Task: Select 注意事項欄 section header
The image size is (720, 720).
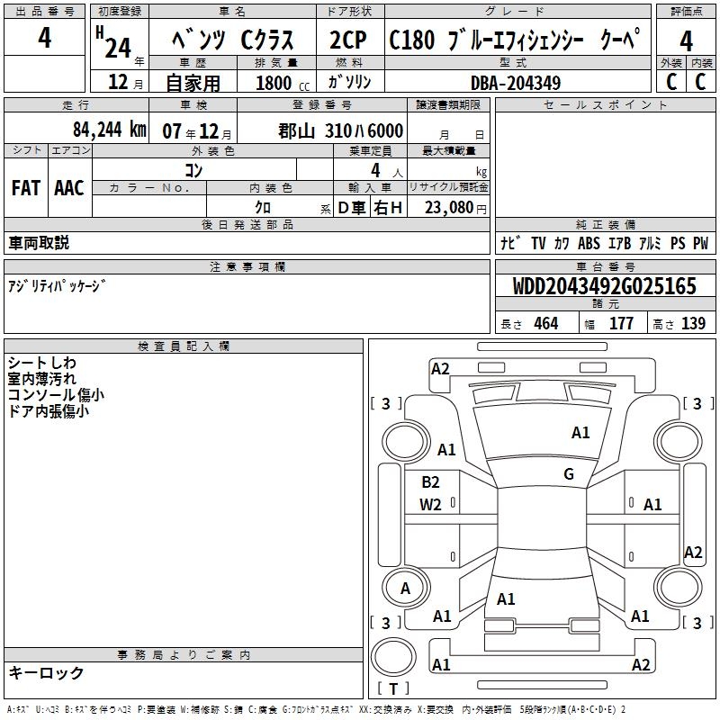Action: (x=247, y=266)
